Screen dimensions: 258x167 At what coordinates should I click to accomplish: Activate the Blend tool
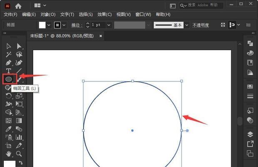click(x=19, y=129)
